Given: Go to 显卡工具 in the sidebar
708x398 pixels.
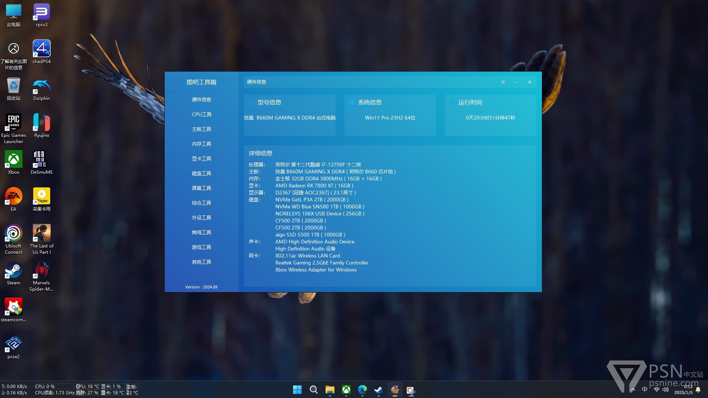Looking at the screenshot, I should point(201,159).
